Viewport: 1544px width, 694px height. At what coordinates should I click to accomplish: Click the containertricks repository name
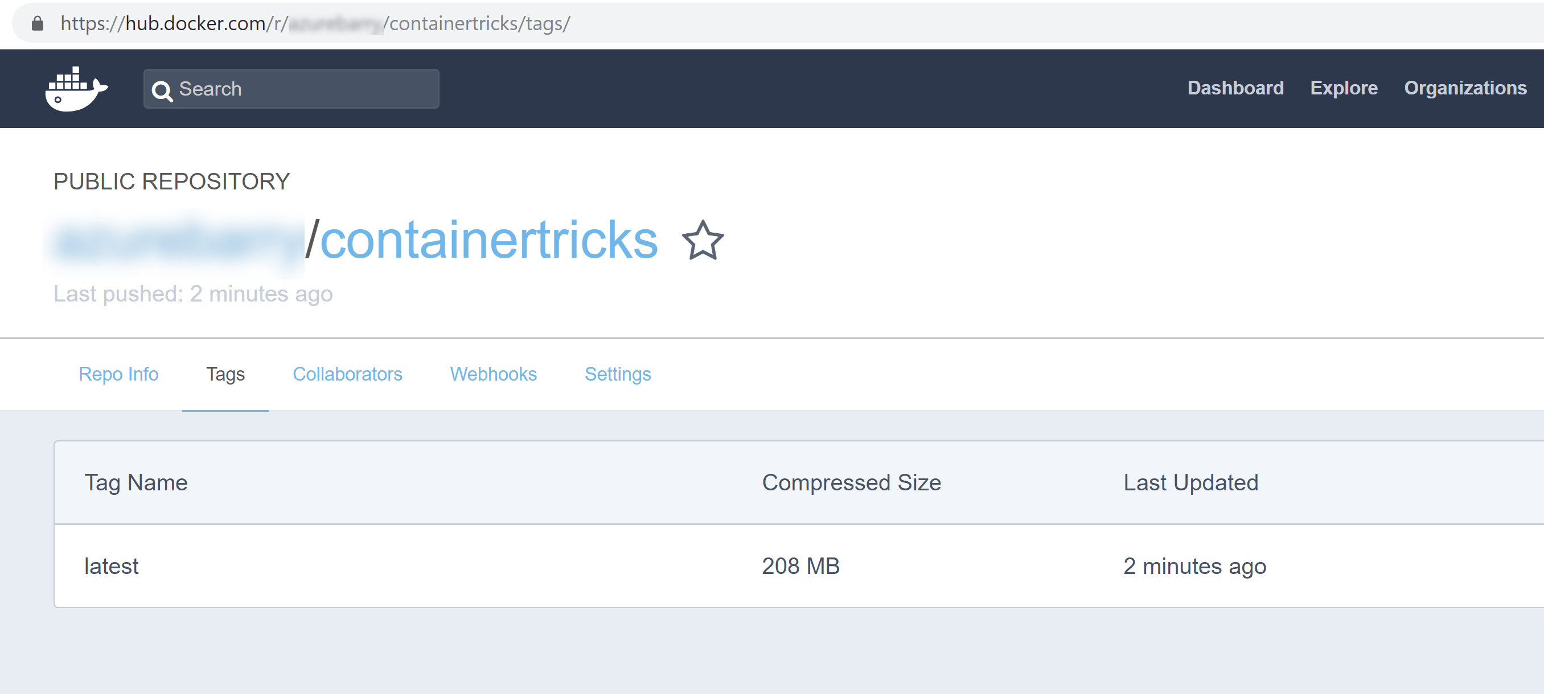point(486,238)
